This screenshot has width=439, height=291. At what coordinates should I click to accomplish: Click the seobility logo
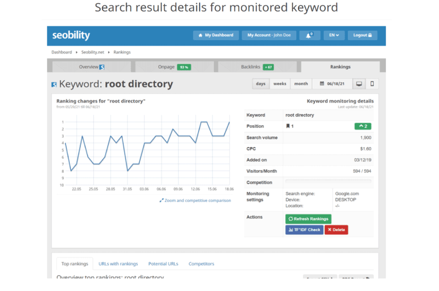coord(71,35)
